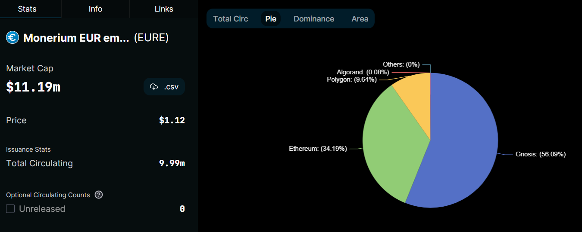This screenshot has width=582, height=232.
Task: Click the 9.99m total circulating value
Action: pos(172,163)
